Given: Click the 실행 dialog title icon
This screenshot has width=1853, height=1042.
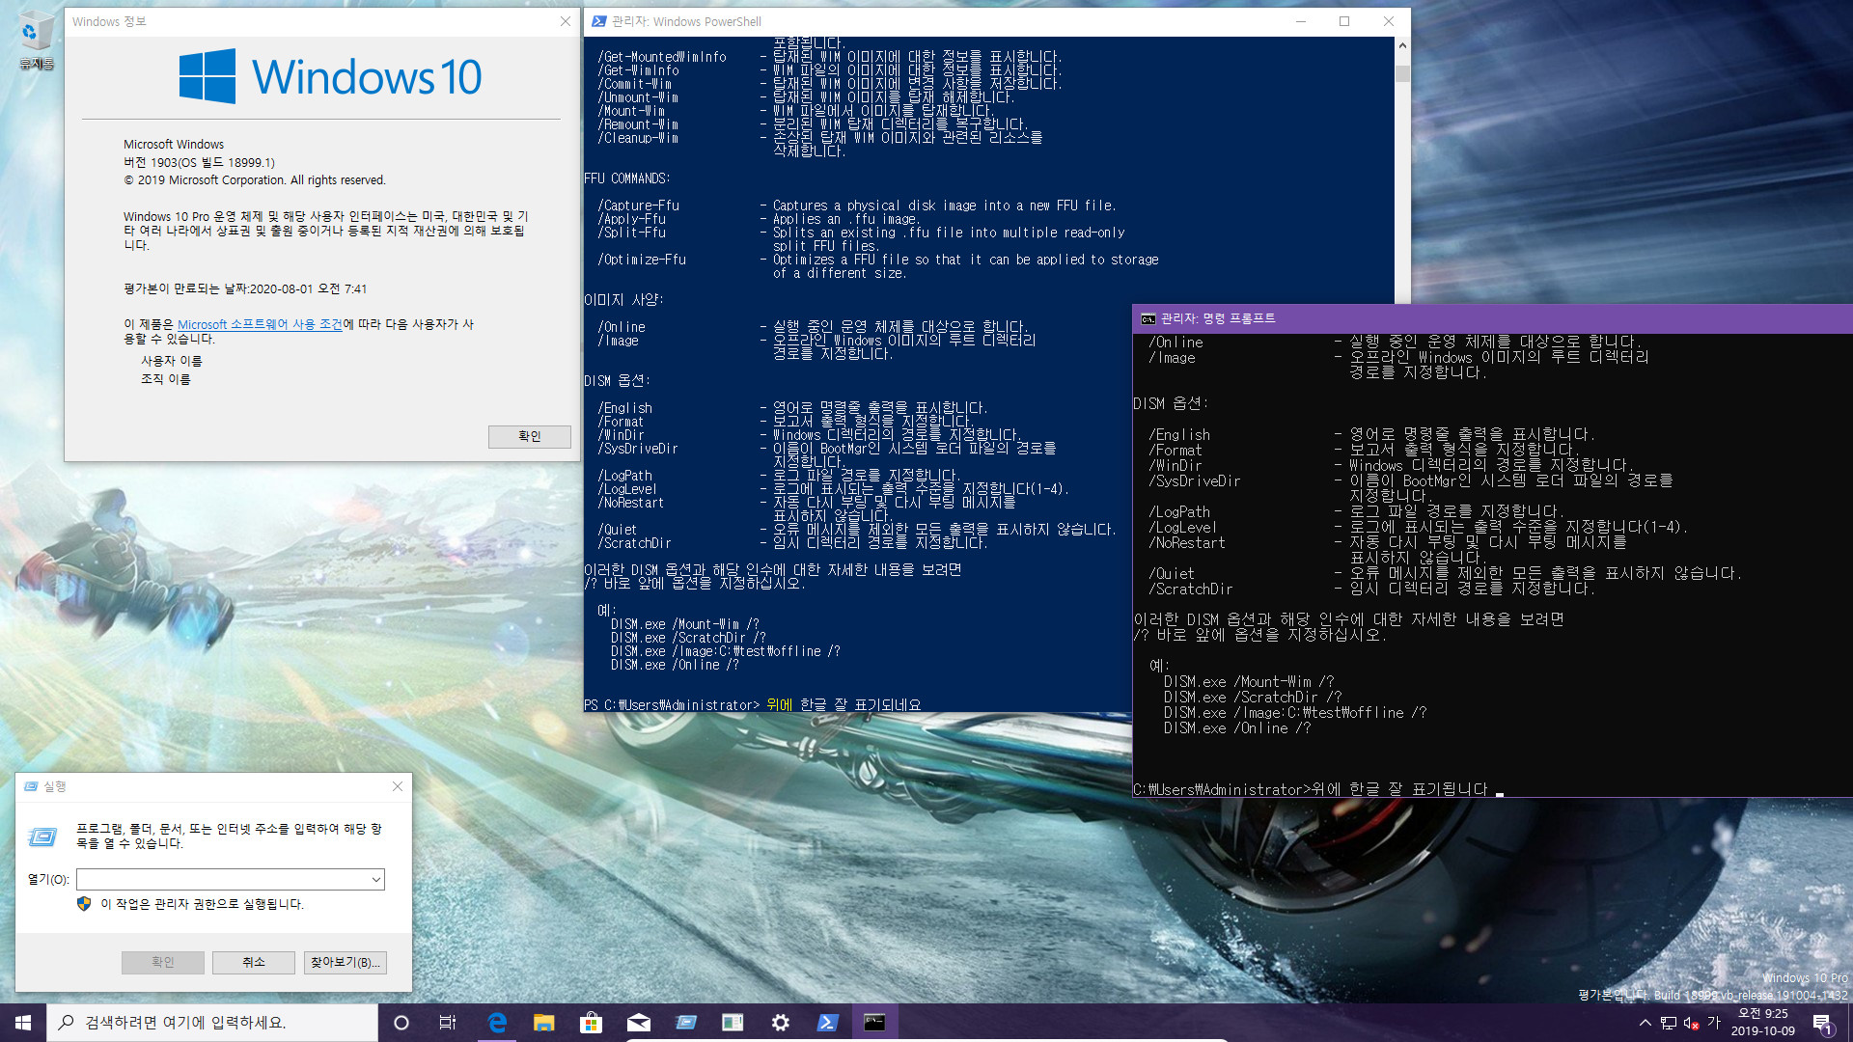Looking at the screenshot, I should point(31,786).
